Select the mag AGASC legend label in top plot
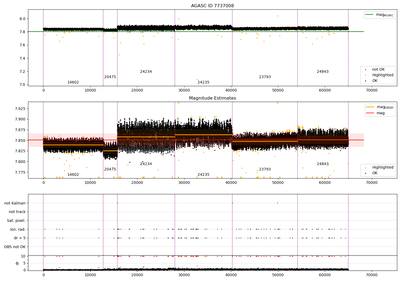The height and width of the screenshot is (281, 401). (385, 15)
